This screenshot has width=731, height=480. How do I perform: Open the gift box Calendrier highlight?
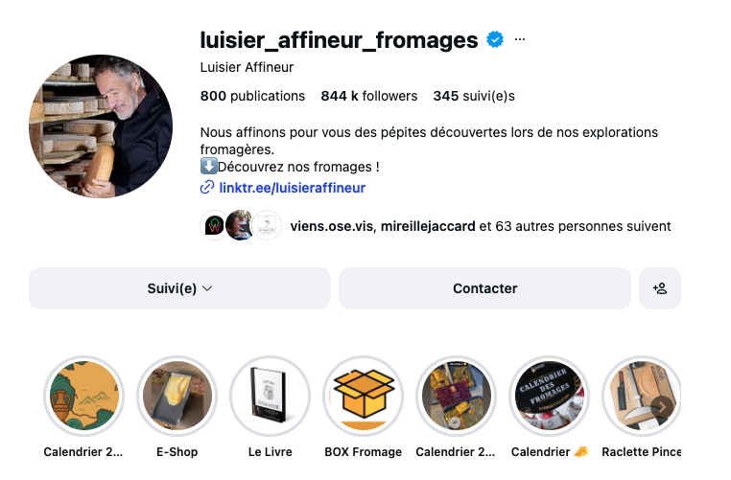click(x=456, y=396)
